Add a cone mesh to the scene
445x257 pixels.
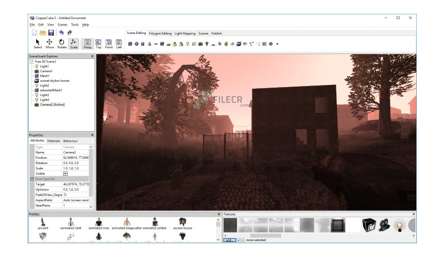149,44
